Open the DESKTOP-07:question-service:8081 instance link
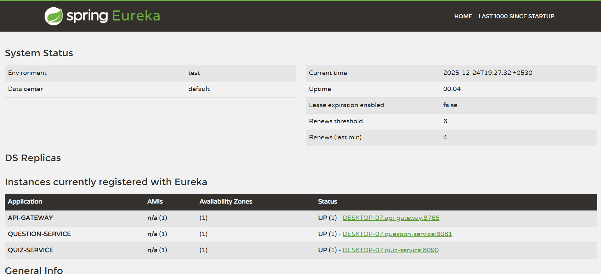The image size is (601, 274). [x=397, y=234]
